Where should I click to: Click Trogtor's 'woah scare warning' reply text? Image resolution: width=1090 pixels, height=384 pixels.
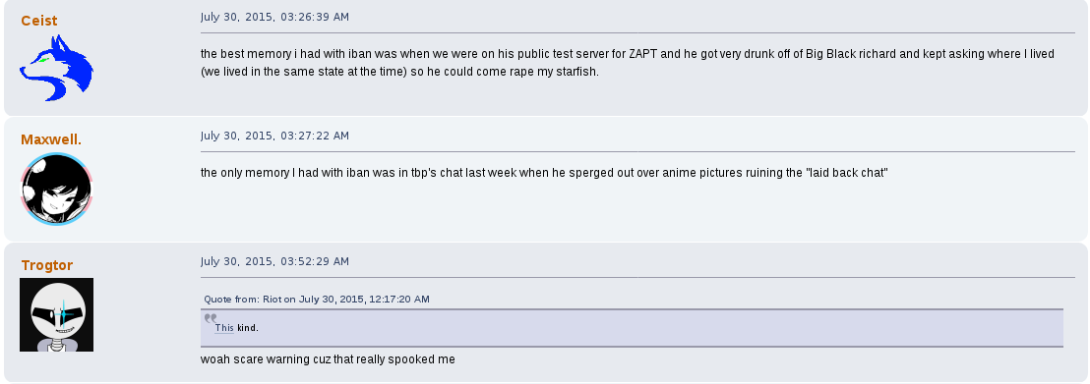click(329, 359)
